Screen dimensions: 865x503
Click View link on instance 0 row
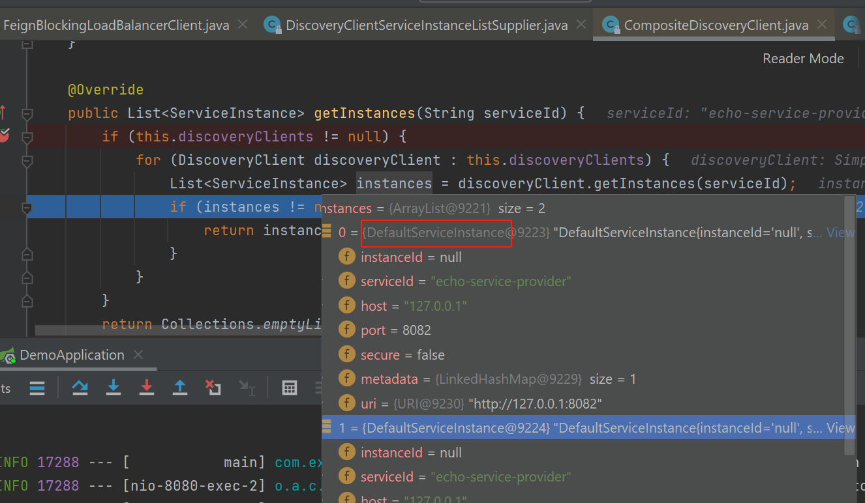tap(840, 233)
